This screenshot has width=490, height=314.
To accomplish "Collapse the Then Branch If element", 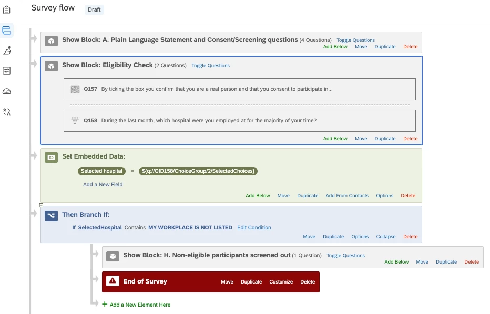I will pos(386,237).
